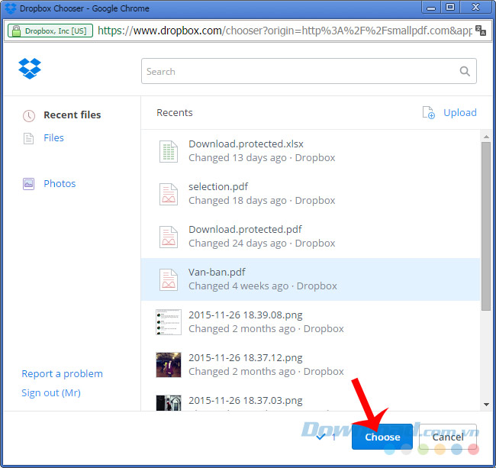Image resolution: width=496 pixels, height=468 pixels.
Task: Click the translate icon in address bar
Action: pos(481,31)
